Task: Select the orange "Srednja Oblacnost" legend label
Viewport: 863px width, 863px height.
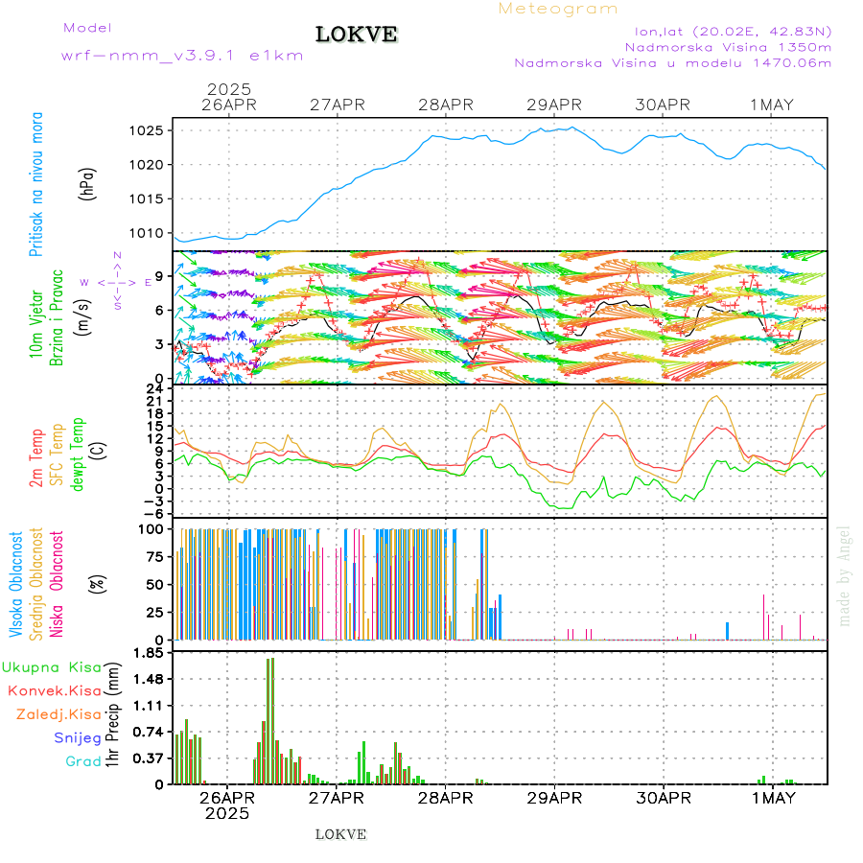Action: click(35, 585)
